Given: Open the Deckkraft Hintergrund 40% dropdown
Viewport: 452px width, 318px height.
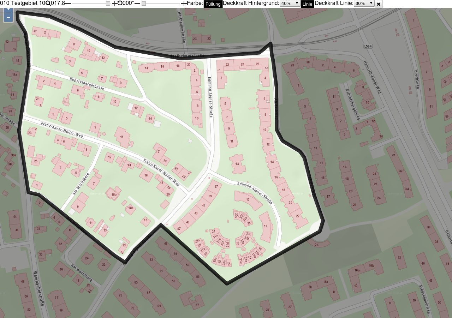Looking at the screenshot, I should (x=290, y=4).
